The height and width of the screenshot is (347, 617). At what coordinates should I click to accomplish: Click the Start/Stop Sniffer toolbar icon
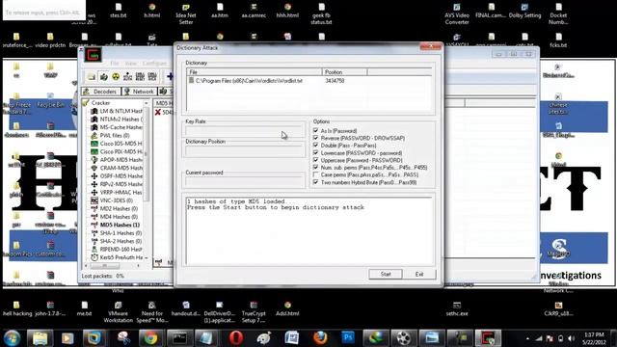(x=103, y=76)
